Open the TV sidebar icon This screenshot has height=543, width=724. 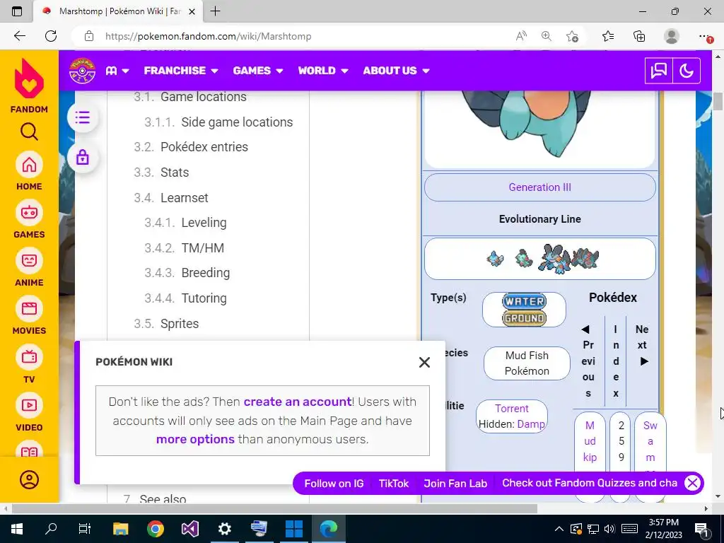pos(29,357)
